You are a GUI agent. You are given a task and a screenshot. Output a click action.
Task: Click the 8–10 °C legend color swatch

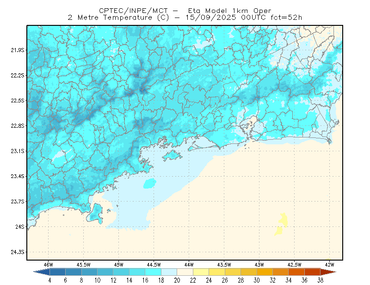coord(89,272)
